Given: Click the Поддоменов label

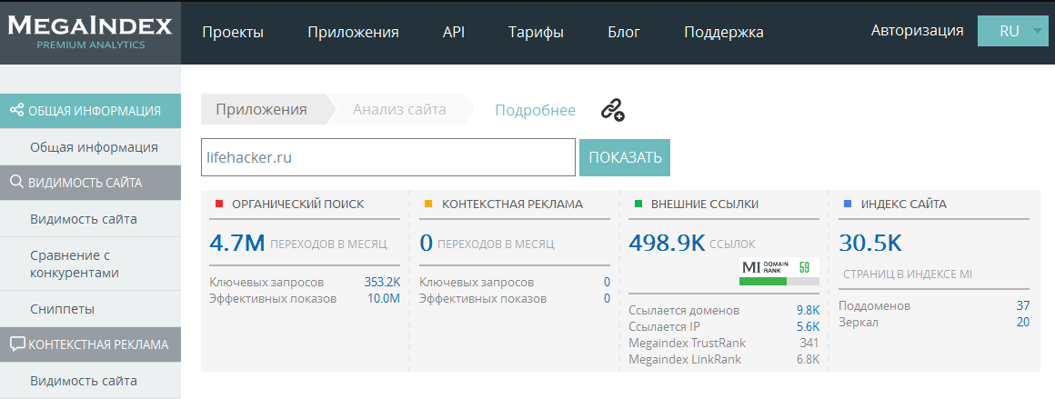Looking at the screenshot, I should pyautogui.click(x=874, y=305).
